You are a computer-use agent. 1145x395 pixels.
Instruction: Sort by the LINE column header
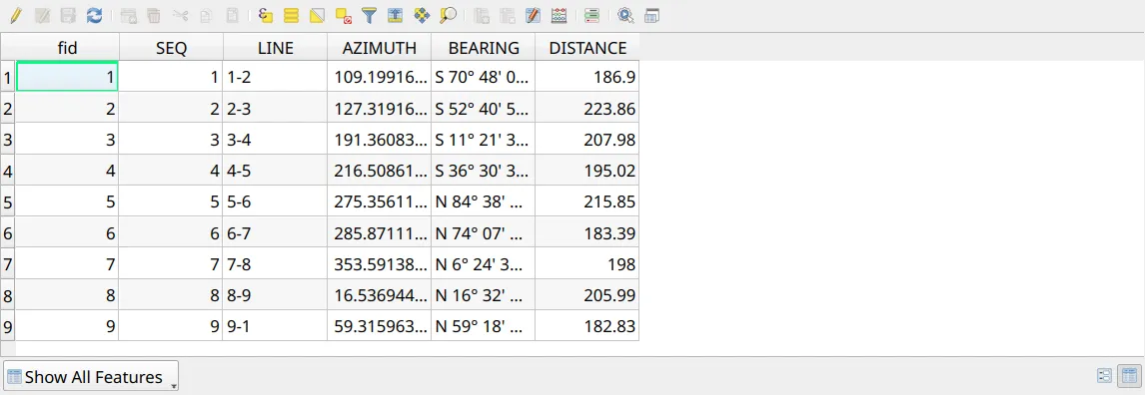(x=276, y=48)
